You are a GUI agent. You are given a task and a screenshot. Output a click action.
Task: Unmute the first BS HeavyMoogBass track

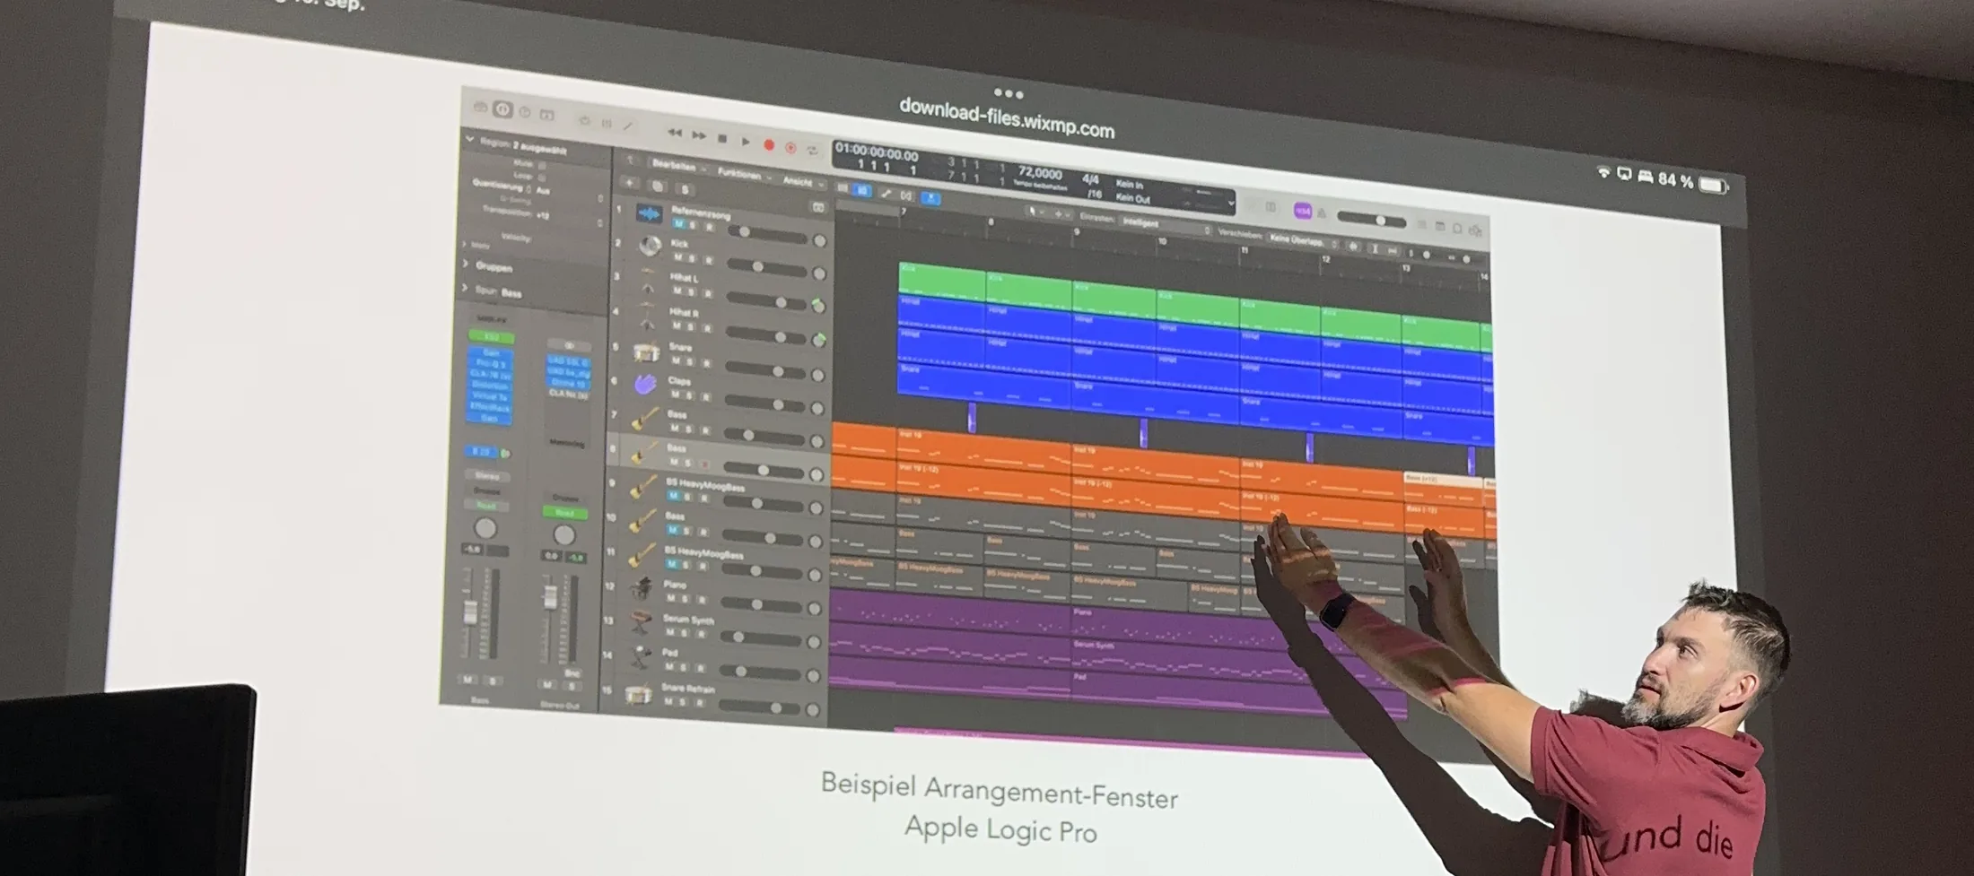[x=674, y=496]
